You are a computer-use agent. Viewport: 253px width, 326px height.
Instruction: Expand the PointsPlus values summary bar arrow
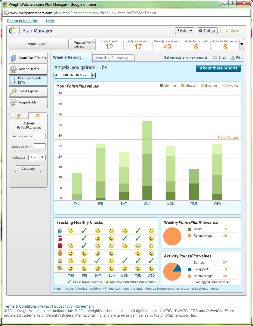tap(242, 44)
